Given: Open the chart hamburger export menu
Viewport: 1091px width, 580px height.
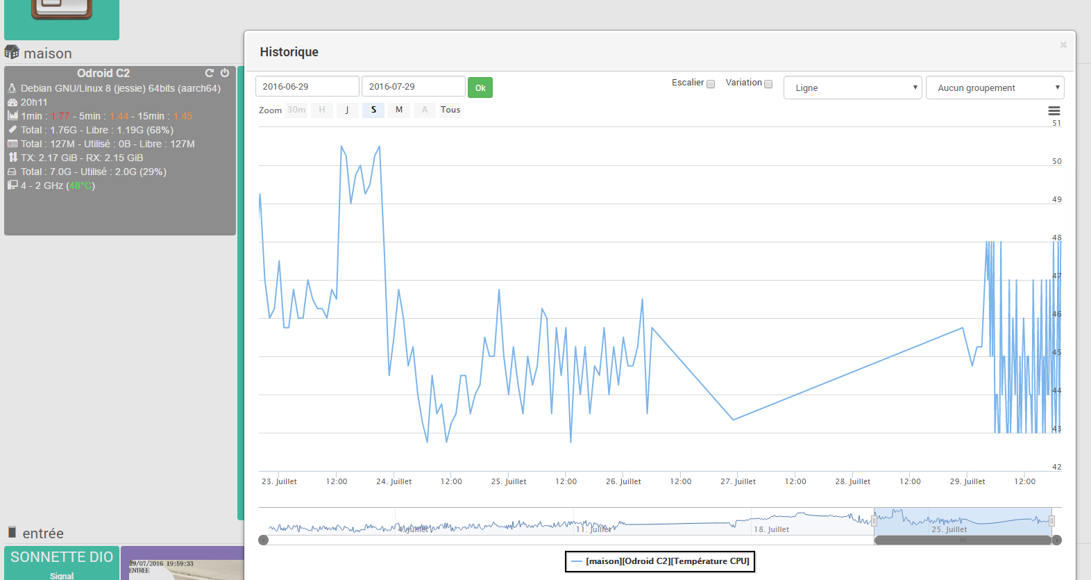Looking at the screenshot, I should tap(1054, 110).
